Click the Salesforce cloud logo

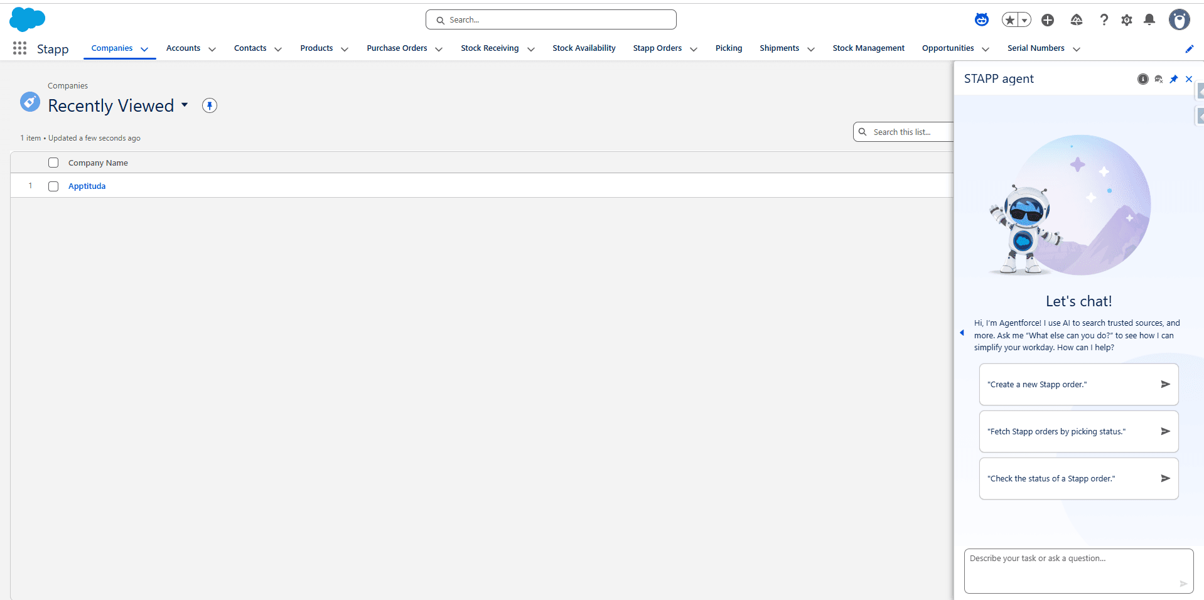tap(27, 19)
